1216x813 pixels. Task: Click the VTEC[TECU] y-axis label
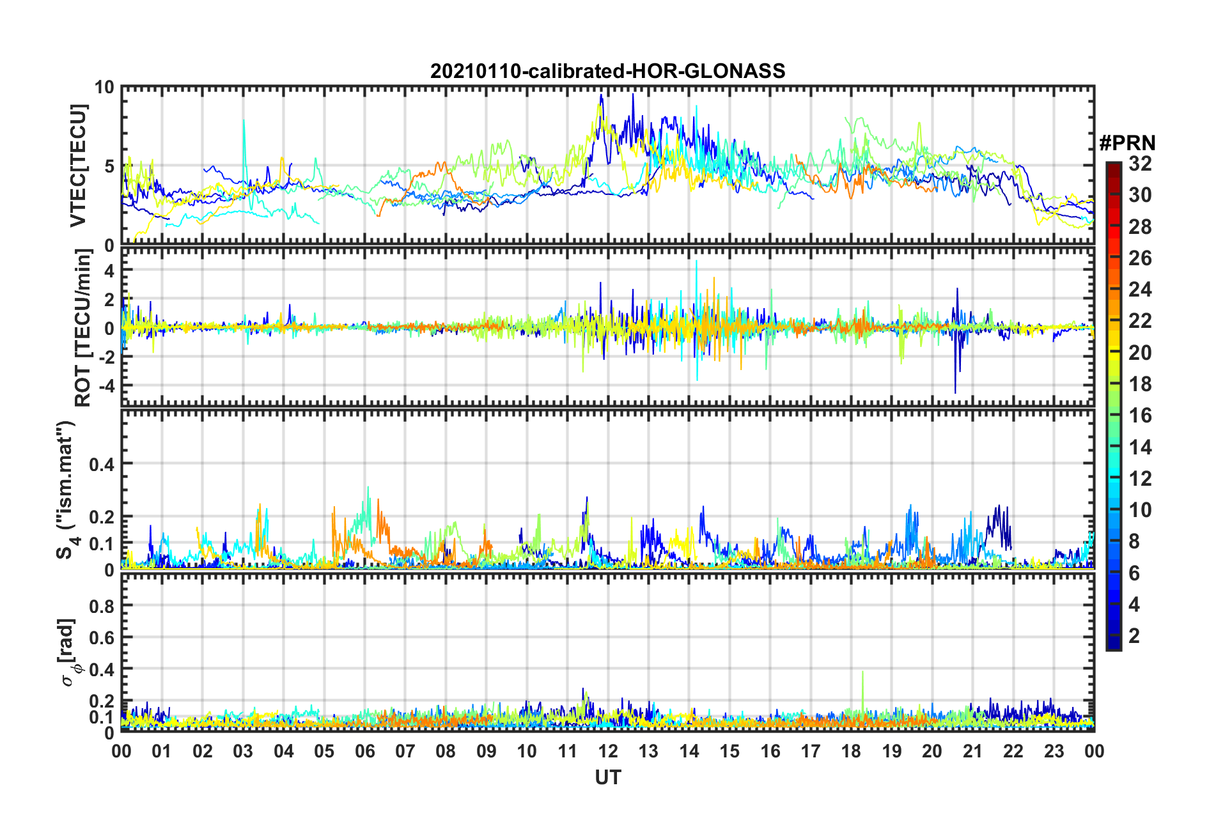(x=78, y=166)
